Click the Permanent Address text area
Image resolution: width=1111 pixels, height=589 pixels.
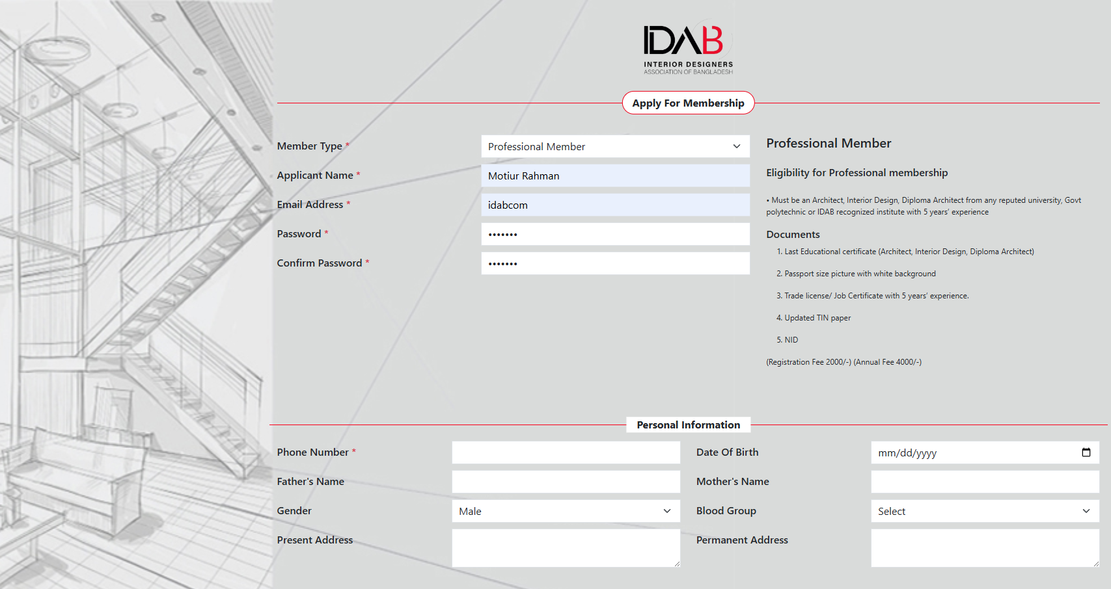984,547
